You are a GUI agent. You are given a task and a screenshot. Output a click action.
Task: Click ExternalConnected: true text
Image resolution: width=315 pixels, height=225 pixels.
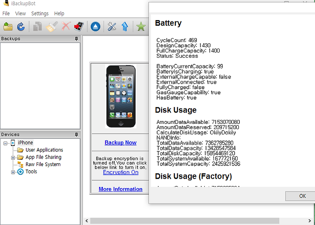pos(186,82)
